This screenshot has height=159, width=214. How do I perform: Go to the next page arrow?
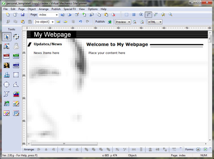pos(69,14)
